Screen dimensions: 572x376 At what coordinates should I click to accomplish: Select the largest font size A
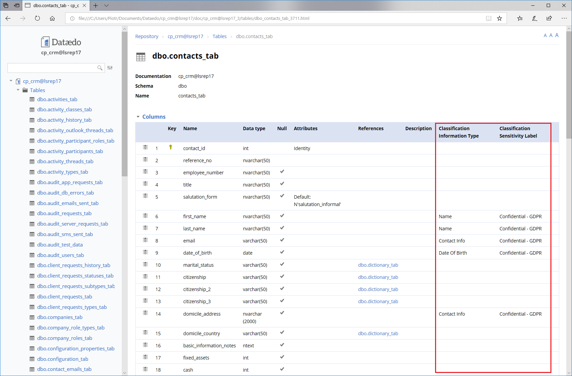(557, 35)
